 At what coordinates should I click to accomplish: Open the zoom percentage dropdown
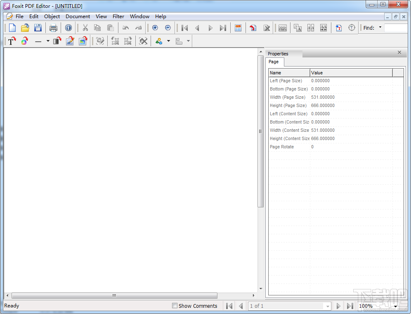(x=397, y=306)
